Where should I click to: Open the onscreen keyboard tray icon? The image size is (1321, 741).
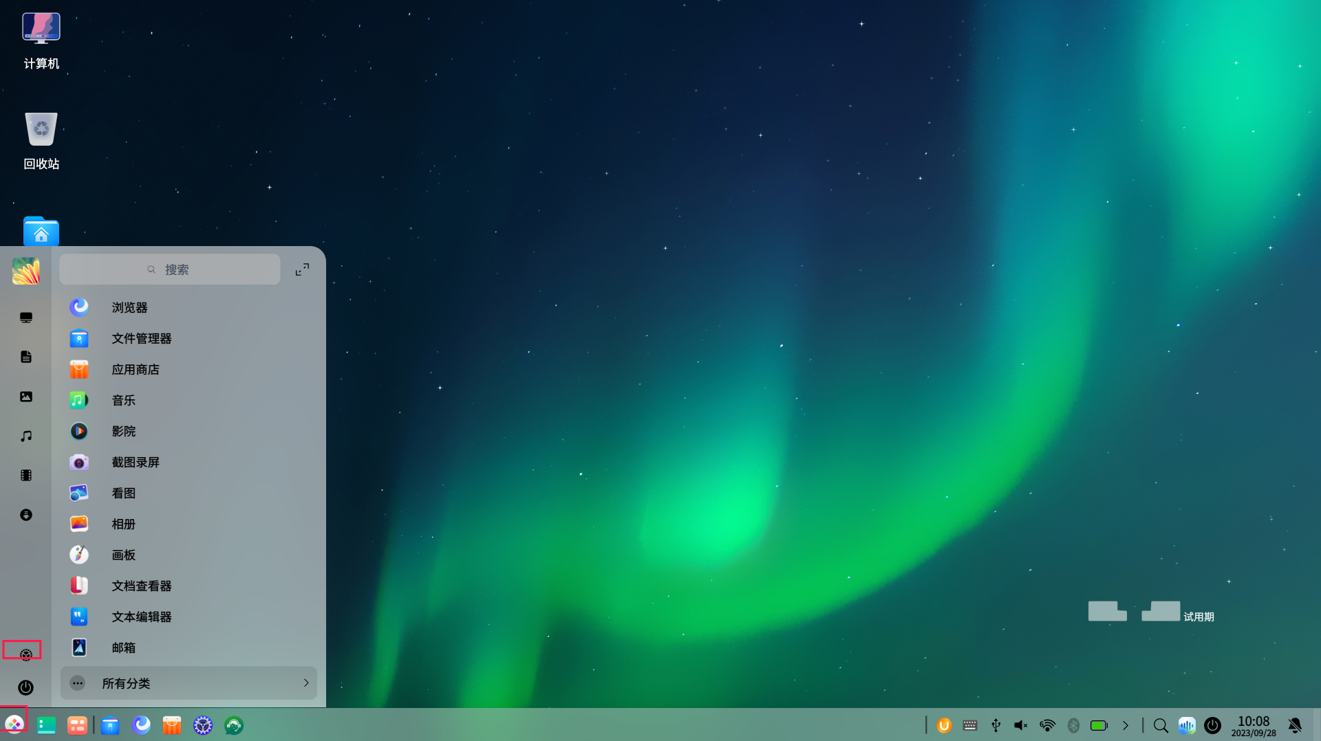(970, 725)
